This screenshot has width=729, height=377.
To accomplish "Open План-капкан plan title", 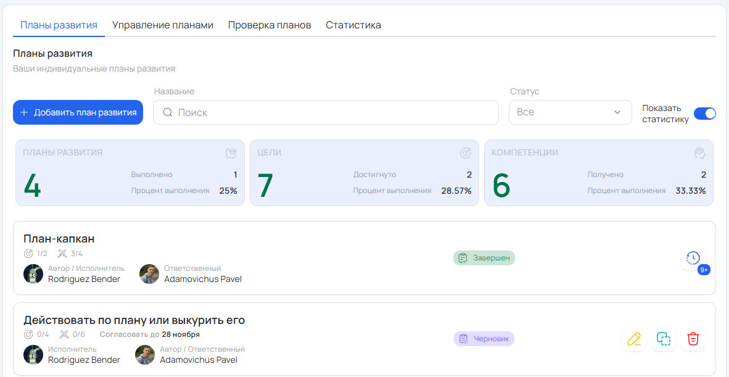I will pyautogui.click(x=59, y=239).
